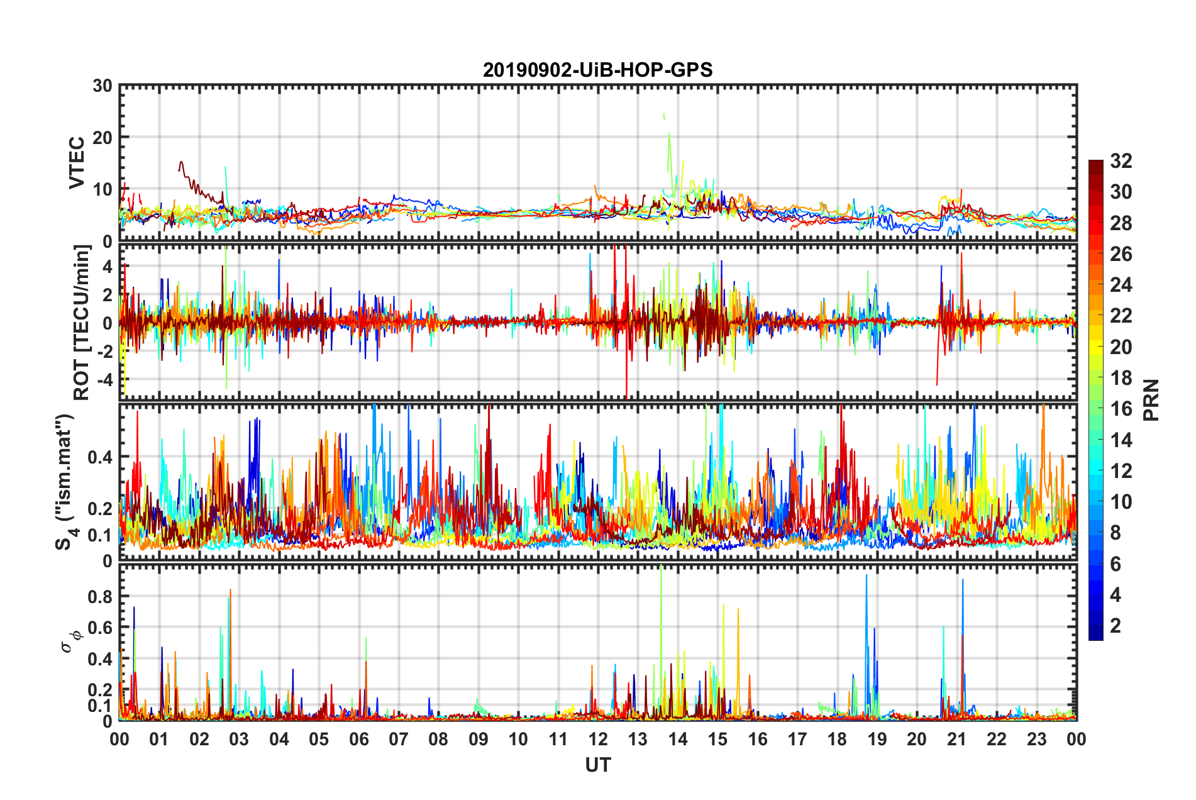Select colorbar tick label 24
Image resolution: width=1196 pixels, height=800 pixels.
(x=1121, y=285)
